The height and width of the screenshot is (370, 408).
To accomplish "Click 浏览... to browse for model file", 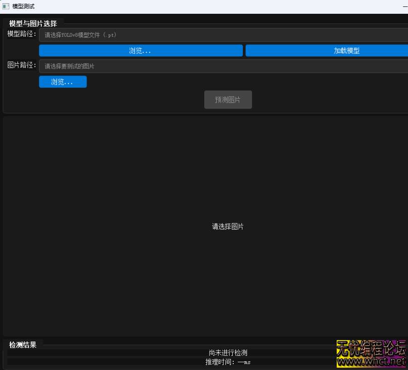I will [140, 51].
